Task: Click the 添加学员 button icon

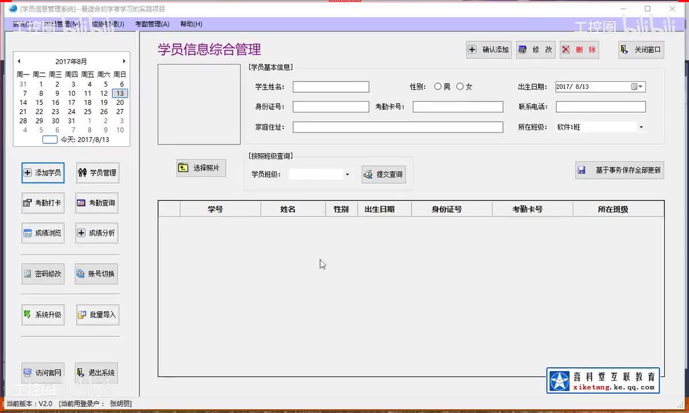Action: (28, 173)
